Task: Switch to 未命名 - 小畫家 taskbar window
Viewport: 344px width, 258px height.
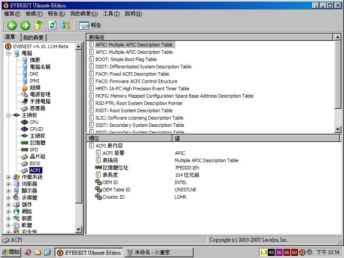Action: coord(159,252)
